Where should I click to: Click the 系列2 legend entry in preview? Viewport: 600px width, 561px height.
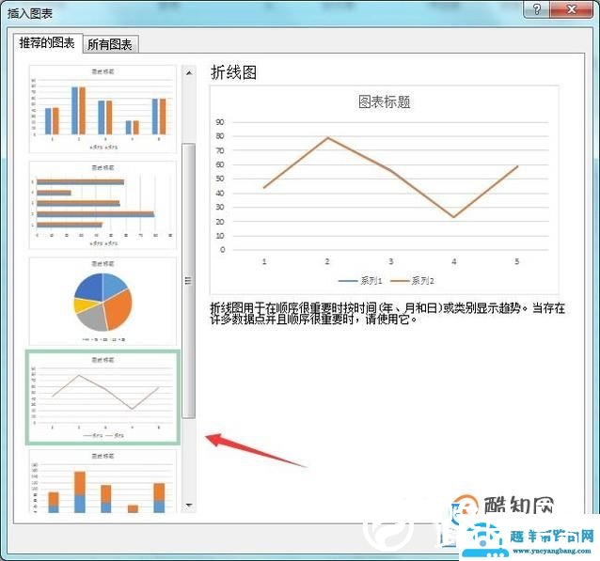(413, 281)
